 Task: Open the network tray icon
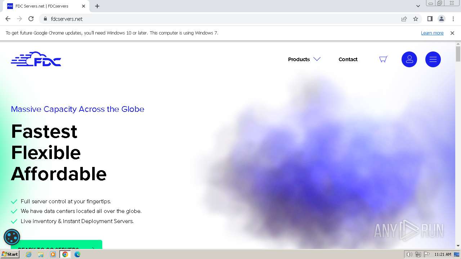click(x=418, y=254)
